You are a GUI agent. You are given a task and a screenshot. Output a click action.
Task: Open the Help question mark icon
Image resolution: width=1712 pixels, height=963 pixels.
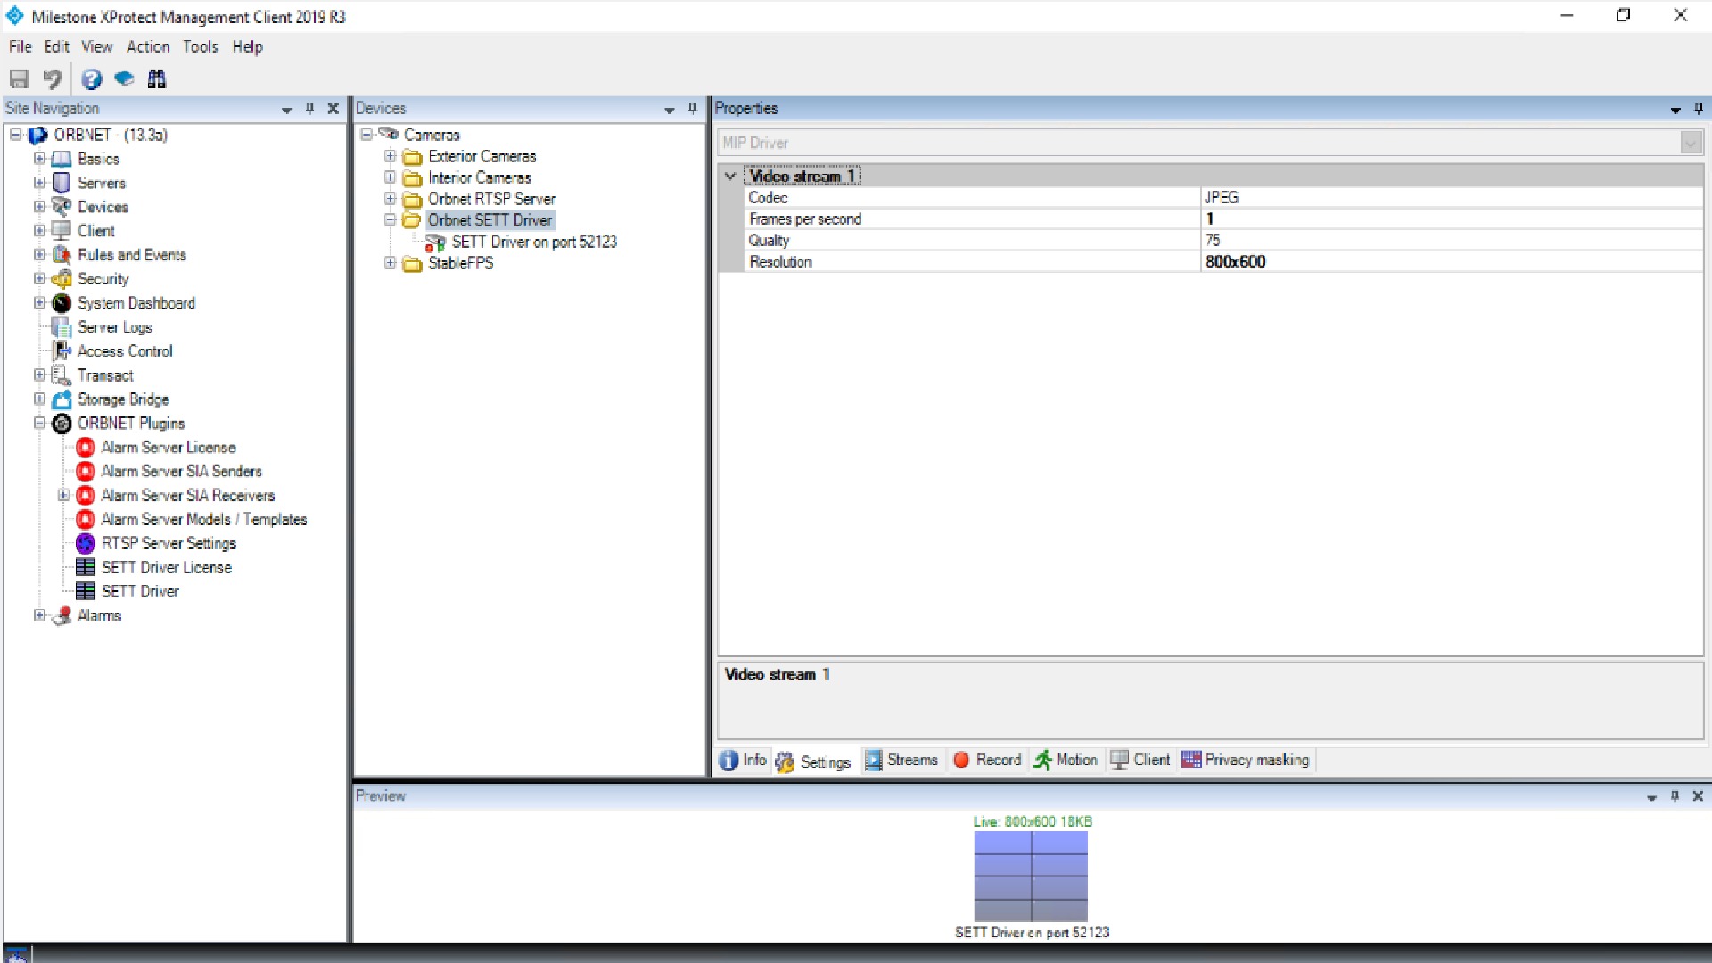tap(91, 79)
